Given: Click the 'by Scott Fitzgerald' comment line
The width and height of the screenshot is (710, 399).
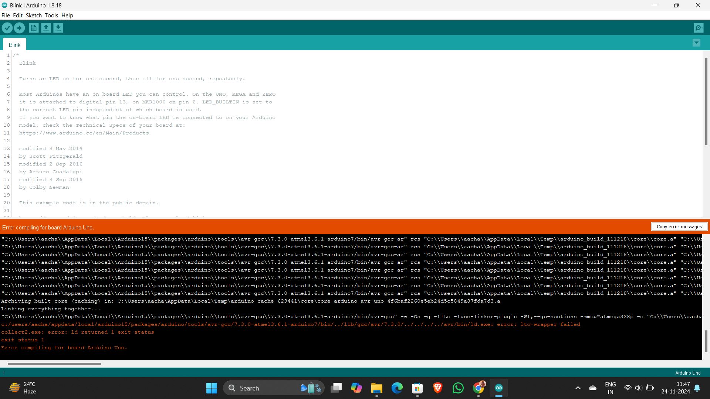Looking at the screenshot, I should point(51,156).
